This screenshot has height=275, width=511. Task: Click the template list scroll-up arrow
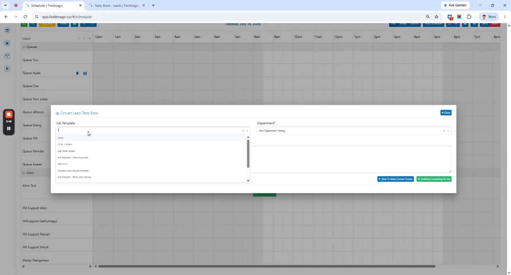248,137
